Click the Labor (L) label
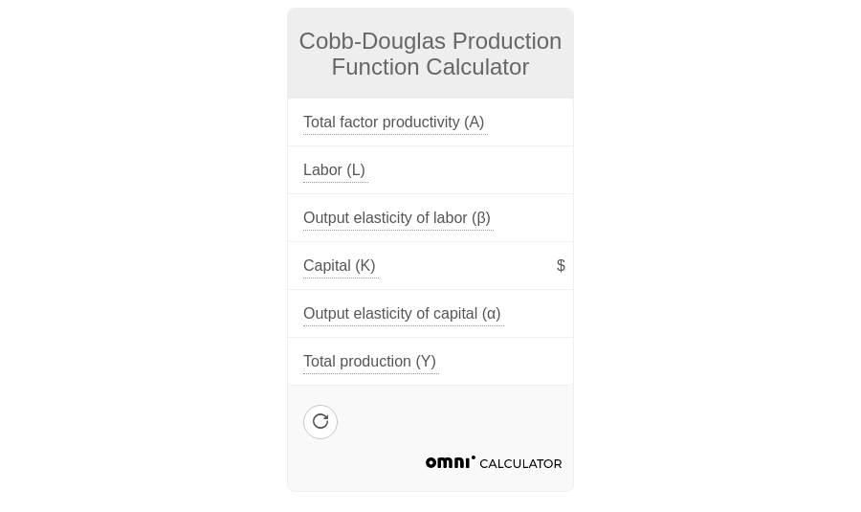Screen dimensions: 861x512 [334, 170]
